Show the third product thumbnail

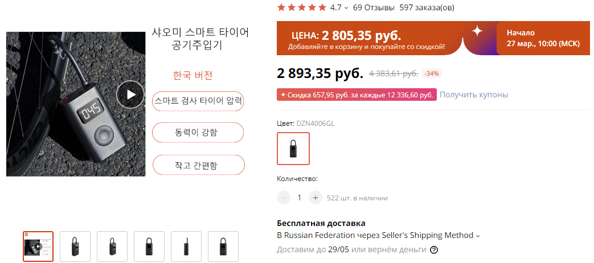click(112, 246)
